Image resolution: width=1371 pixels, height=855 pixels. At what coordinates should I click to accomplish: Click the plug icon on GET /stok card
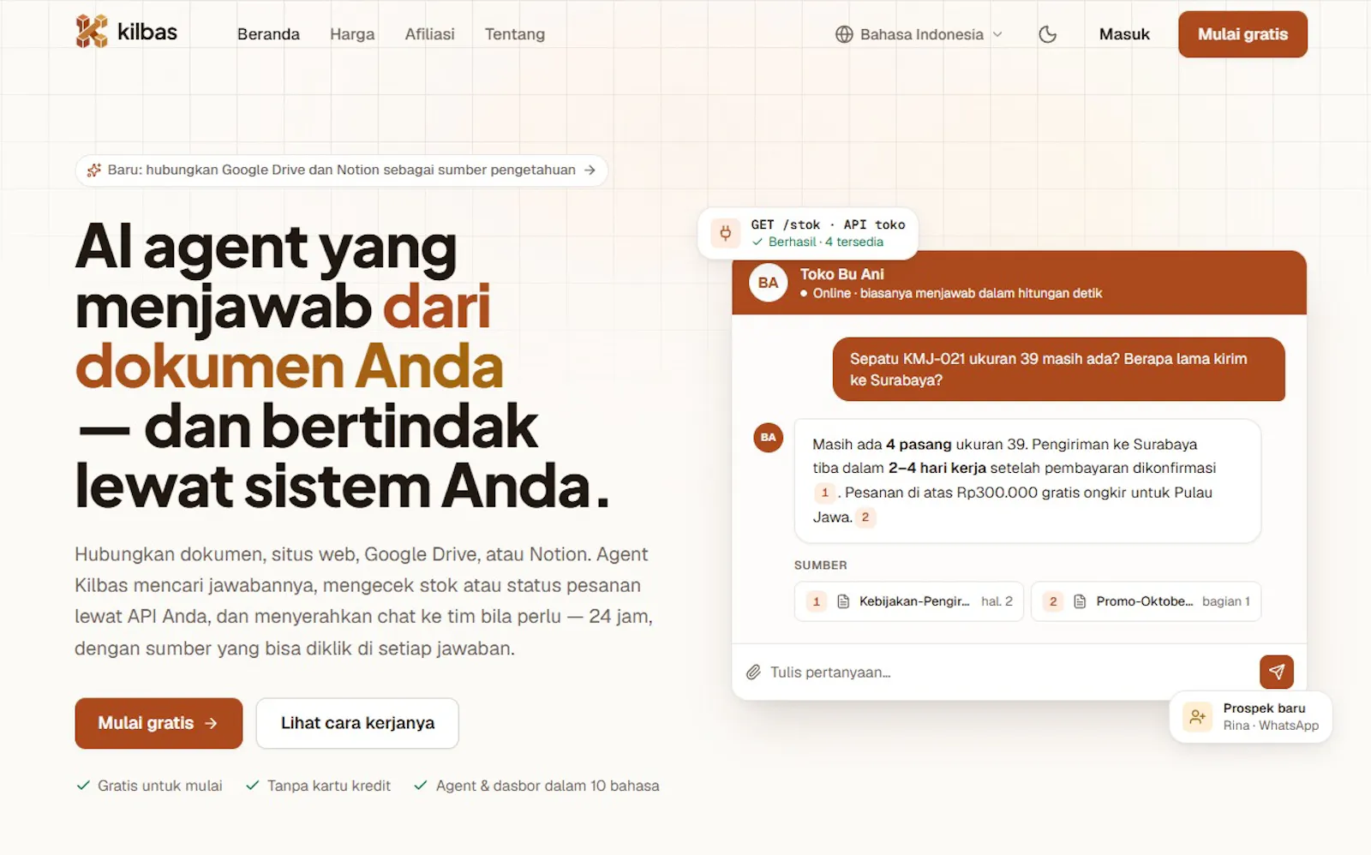click(725, 232)
